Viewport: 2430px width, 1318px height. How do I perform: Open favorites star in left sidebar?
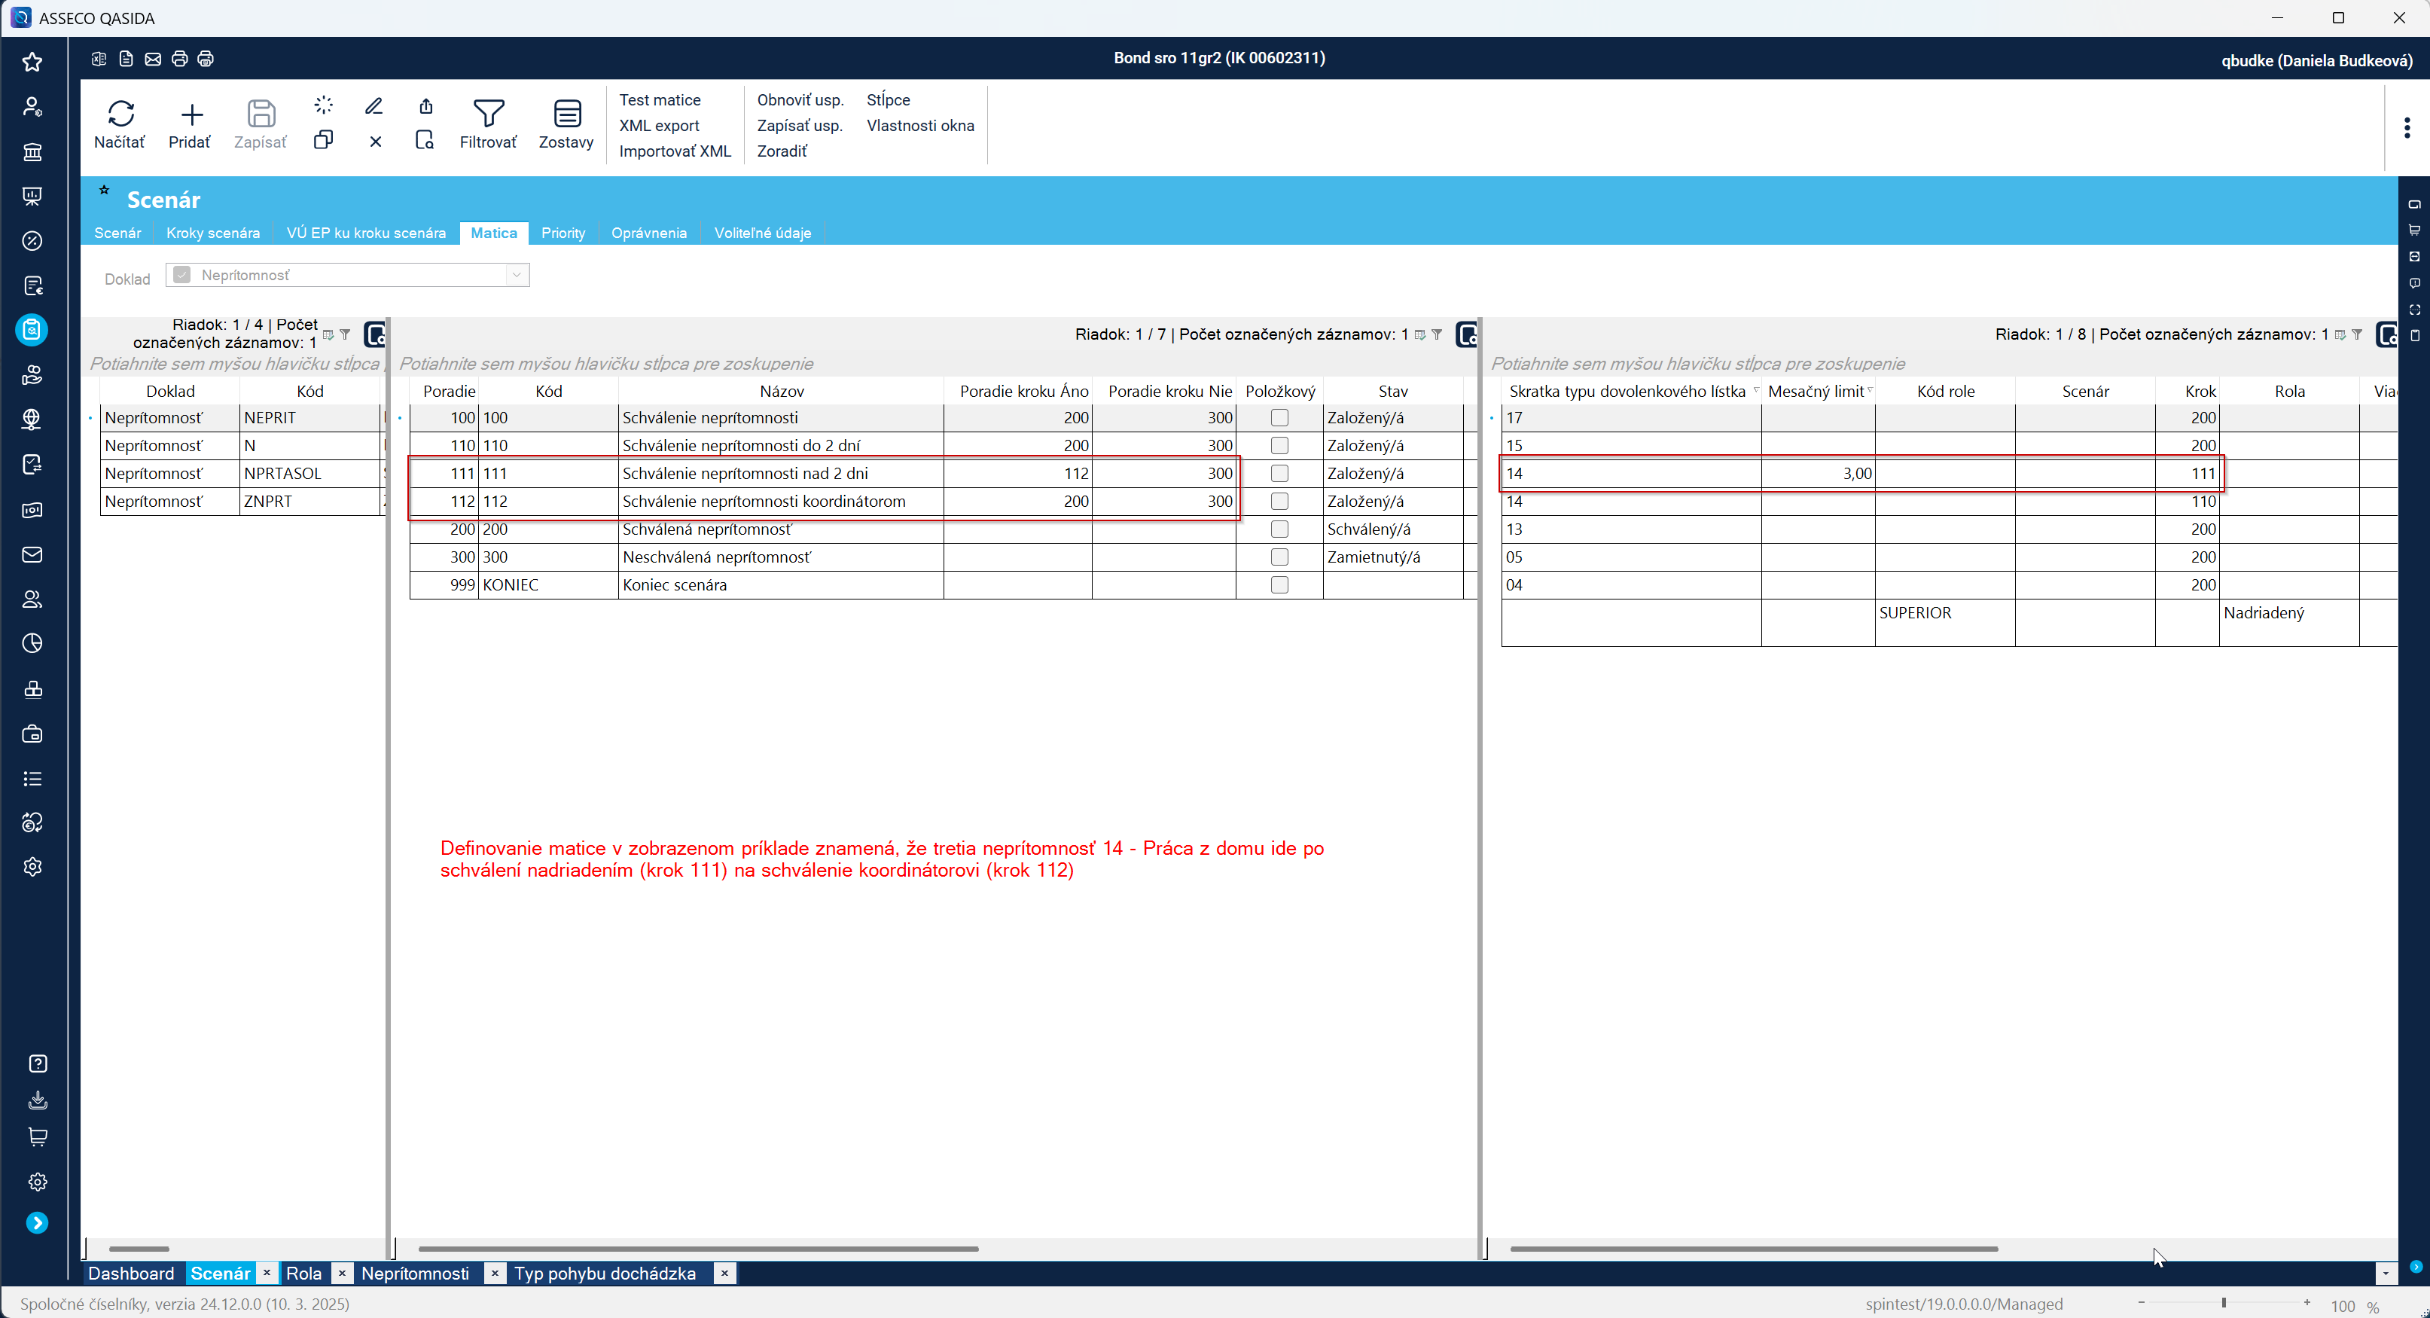[32, 63]
